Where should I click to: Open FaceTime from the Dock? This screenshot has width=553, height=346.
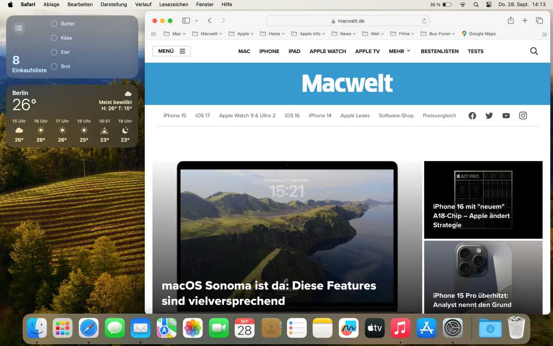(x=219, y=328)
